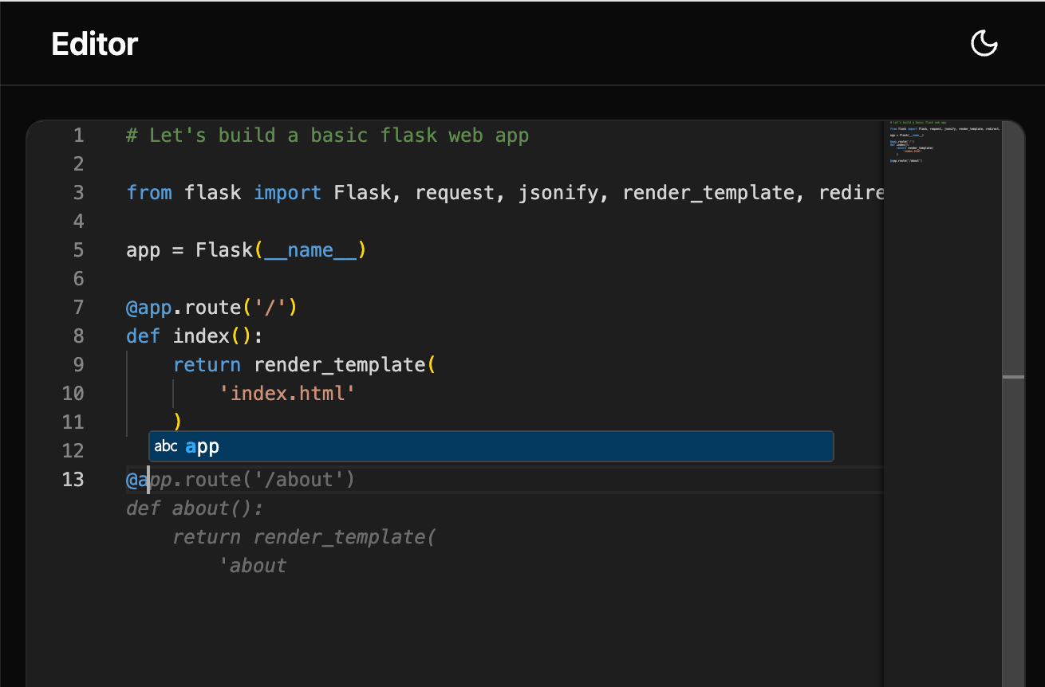Click the @app.route('/') decorator
The height and width of the screenshot is (687, 1045).
pos(212,308)
